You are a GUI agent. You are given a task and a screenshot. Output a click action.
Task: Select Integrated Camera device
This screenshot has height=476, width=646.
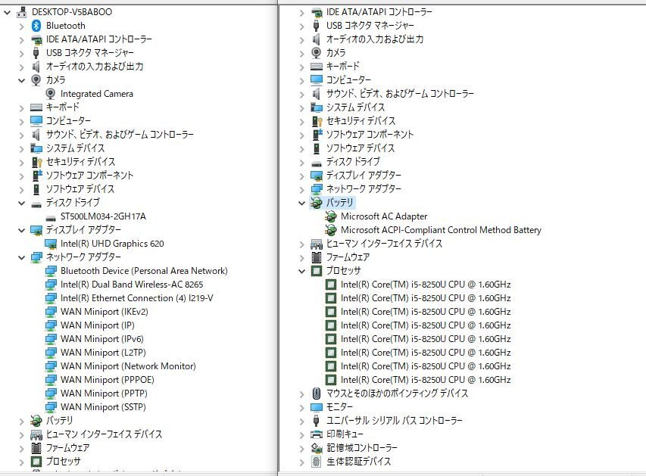[97, 94]
